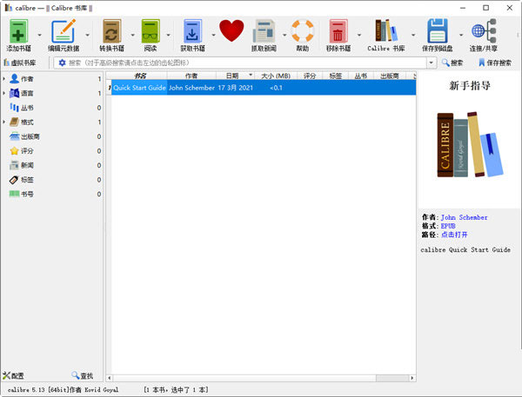This screenshot has height=397, width=522.
Task: Click the 添加书籍 (Add books) icon
Action: click(x=19, y=31)
